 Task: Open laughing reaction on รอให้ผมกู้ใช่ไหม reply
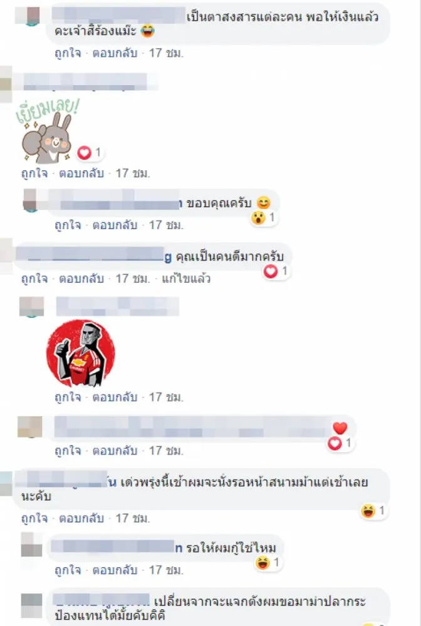click(268, 563)
